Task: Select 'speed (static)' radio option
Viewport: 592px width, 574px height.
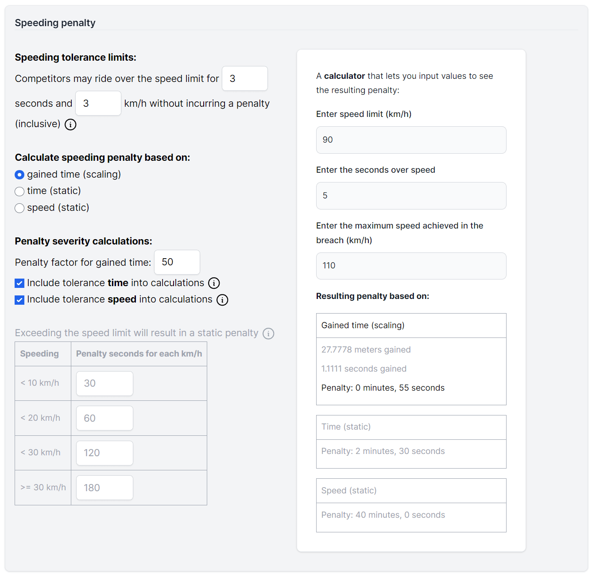Action: click(x=19, y=208)
